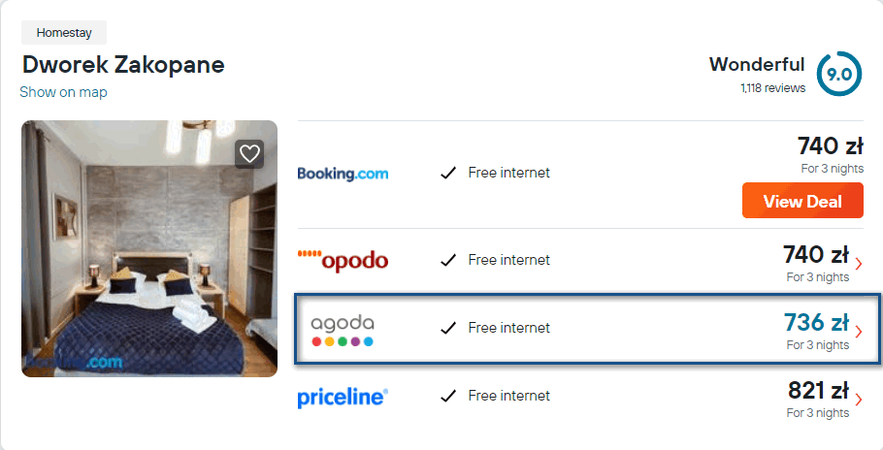Select the Homestay tag
883x450 pixels.
pyautogui.click(x=64, y=33)
